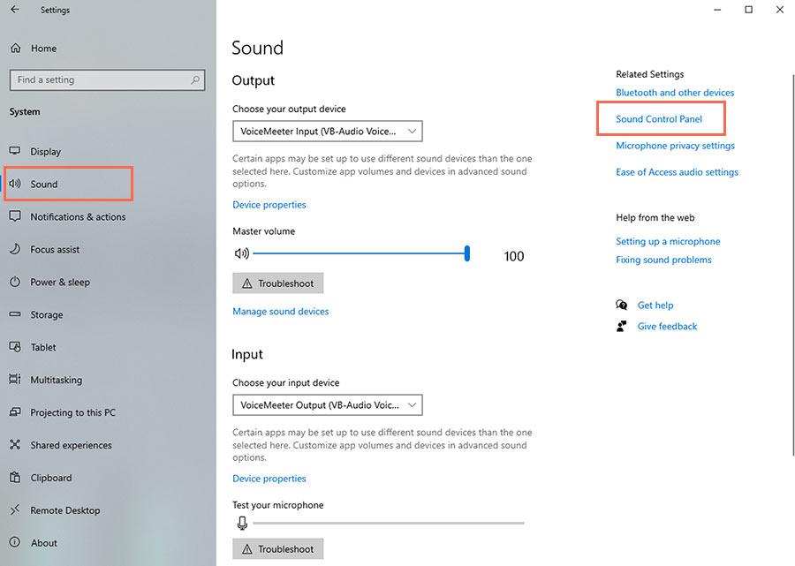Click the Storage drive icon

[x=15, y=314]
